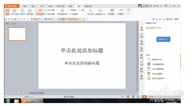Select slide sorter icon in status bar
Screen dimensions: 195x106
tap(133, 97)
